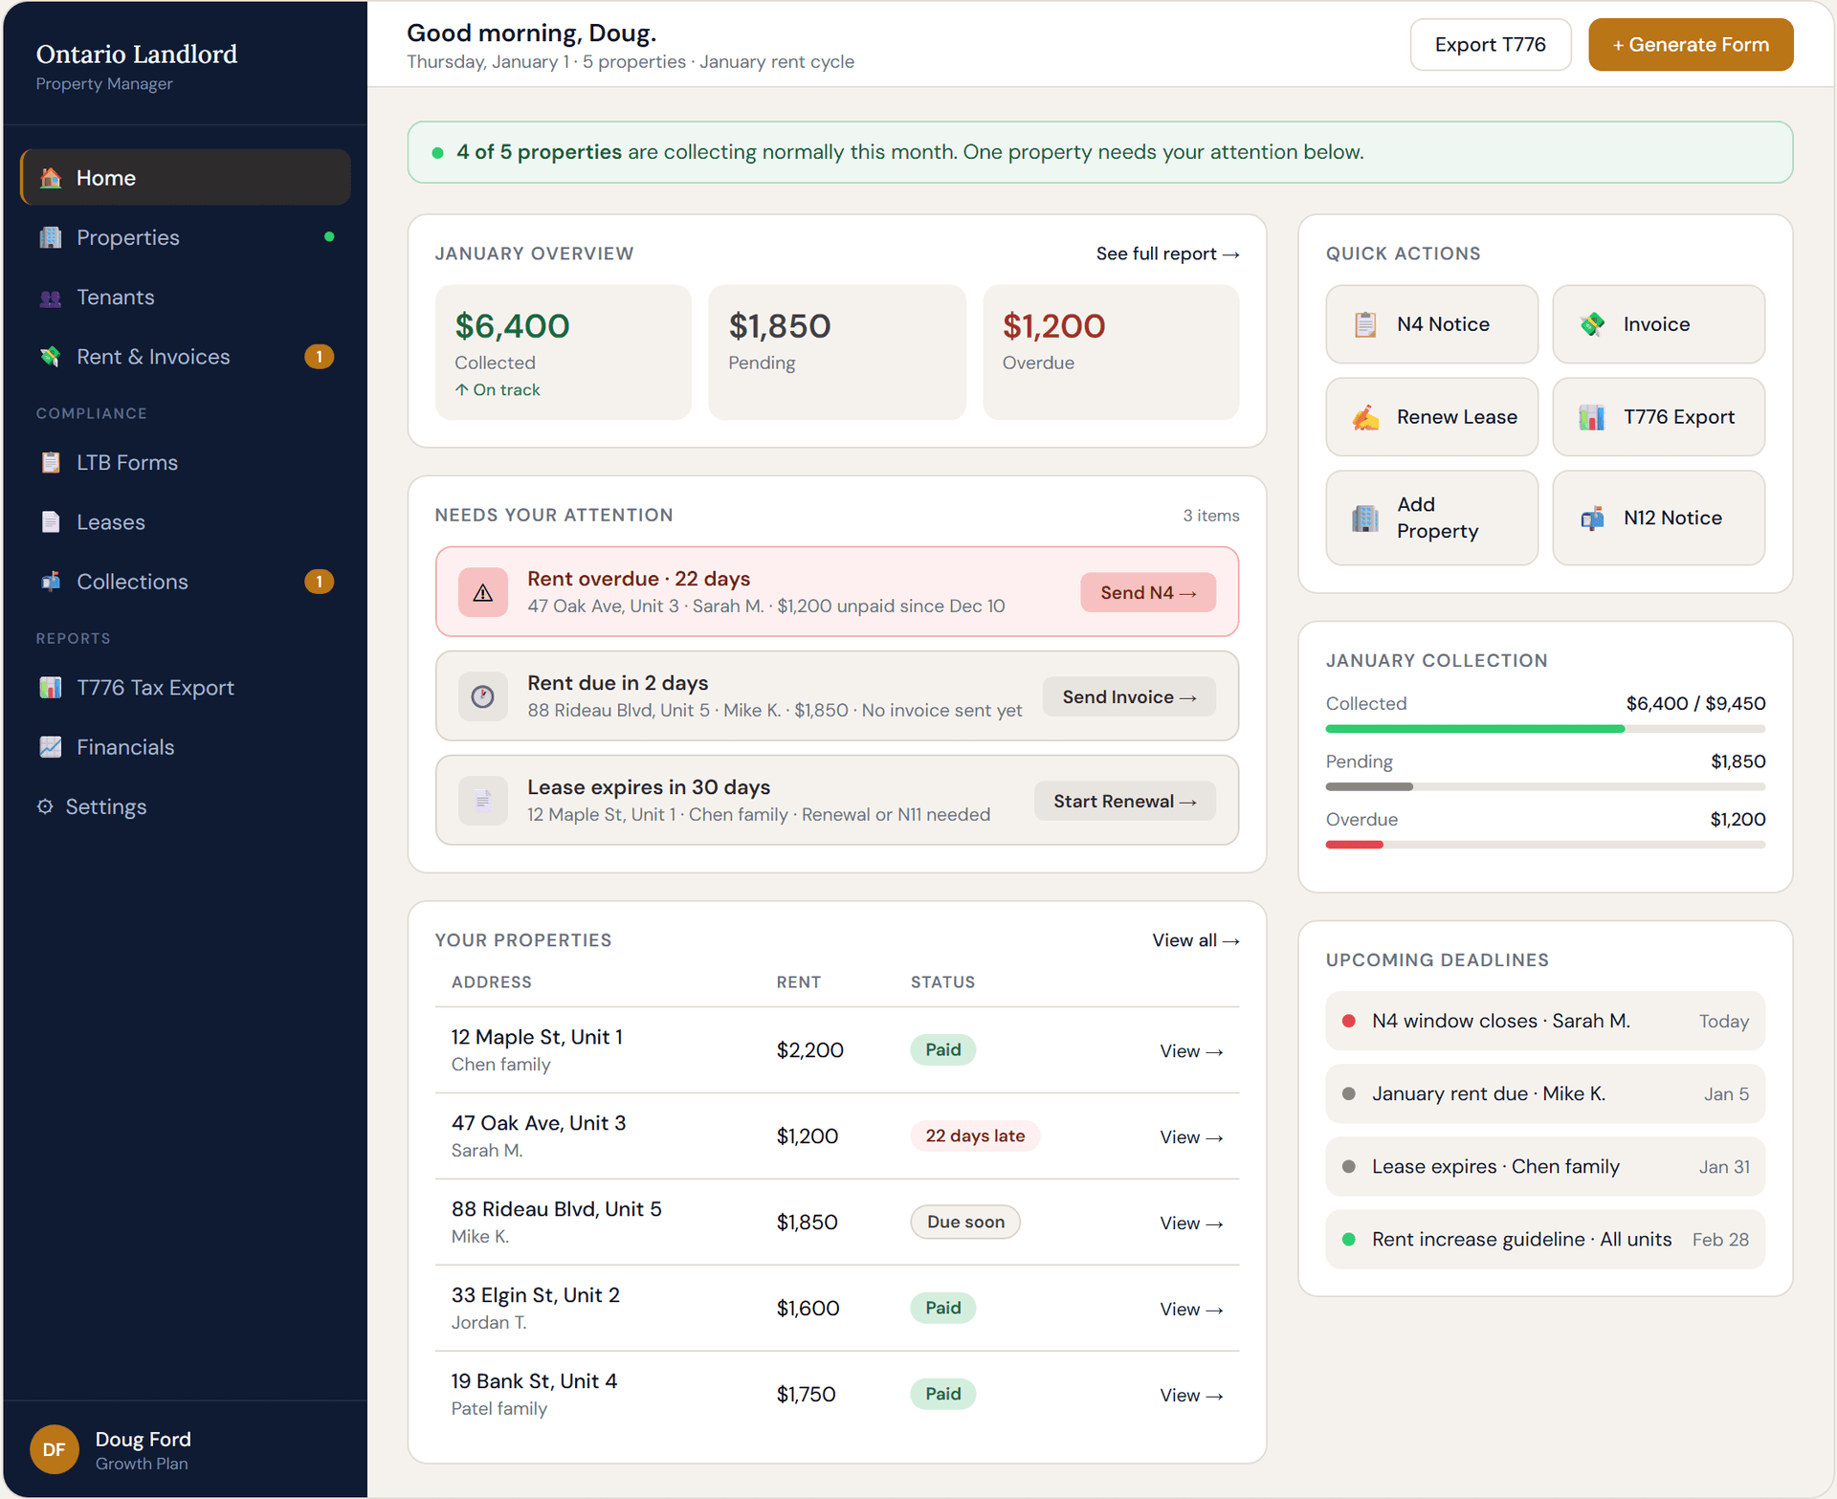Viewport: 1837px width, 1499px height.
Task: Send N4 notice to Sarah M.
Action: click(x=1147, y=592)
